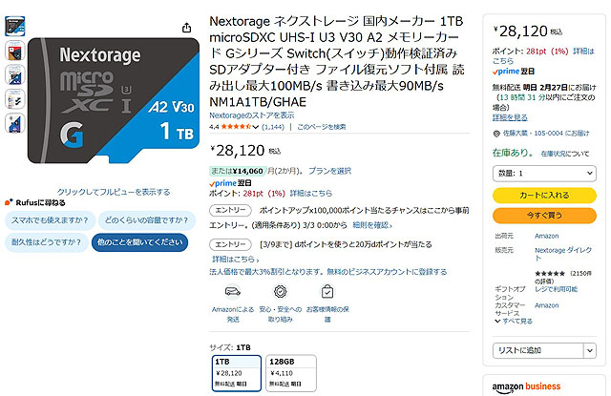Image resolution: width=611 pixels, height=396 pixels.
Task: Click the 今すぐ買う button
Action: [x=544, y=215]
